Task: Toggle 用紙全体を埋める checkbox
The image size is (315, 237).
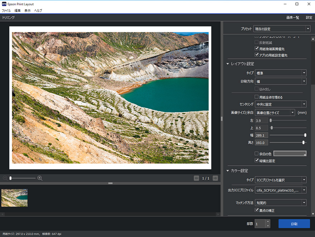Action: click(256, 97)
